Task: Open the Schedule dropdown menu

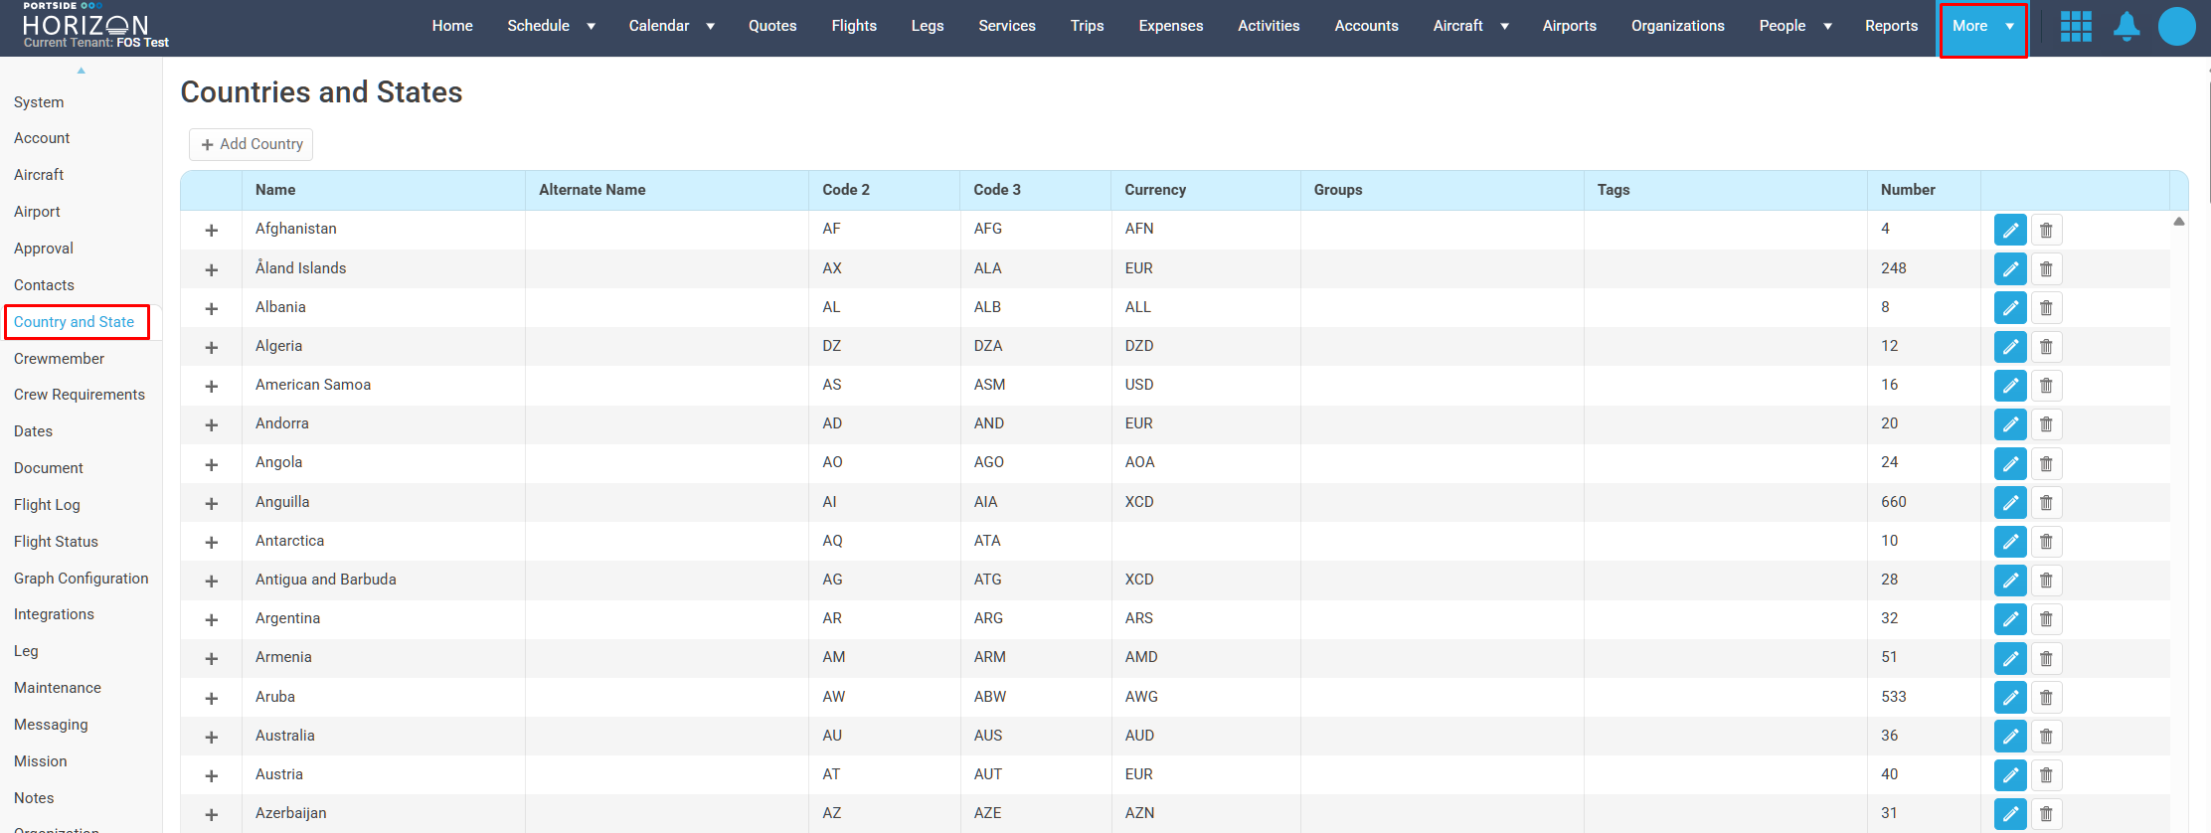Action: coord(551,26)
